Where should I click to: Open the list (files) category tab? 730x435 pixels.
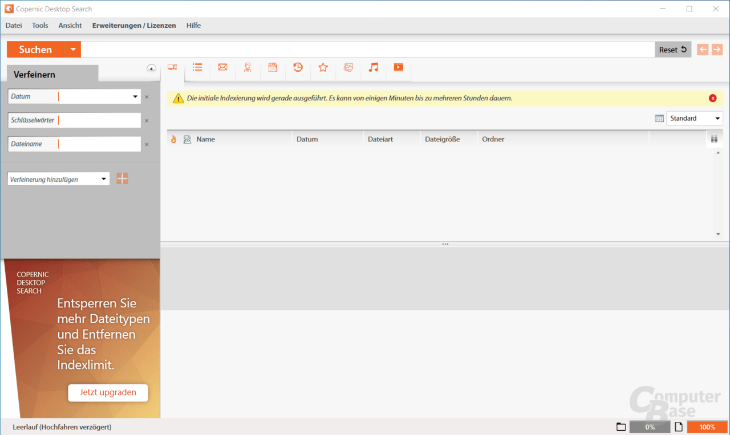point(197,67)
